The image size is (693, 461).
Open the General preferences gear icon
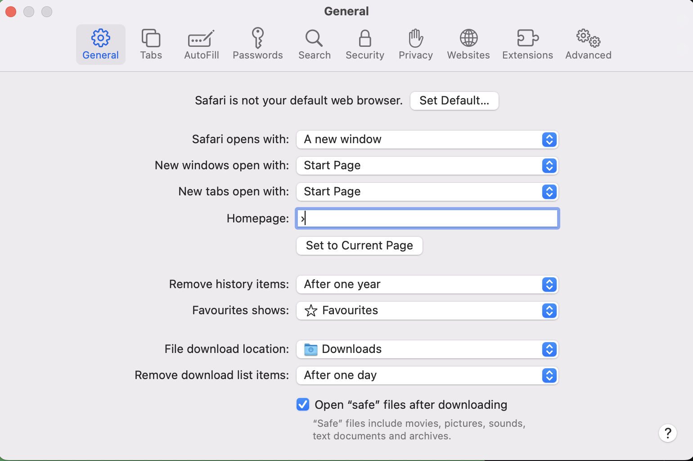click(100, 38)
